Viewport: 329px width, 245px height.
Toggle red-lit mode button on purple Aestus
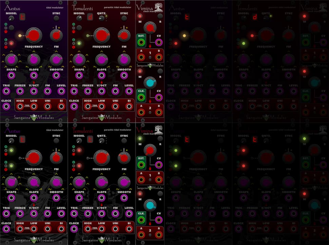[11, 43]
